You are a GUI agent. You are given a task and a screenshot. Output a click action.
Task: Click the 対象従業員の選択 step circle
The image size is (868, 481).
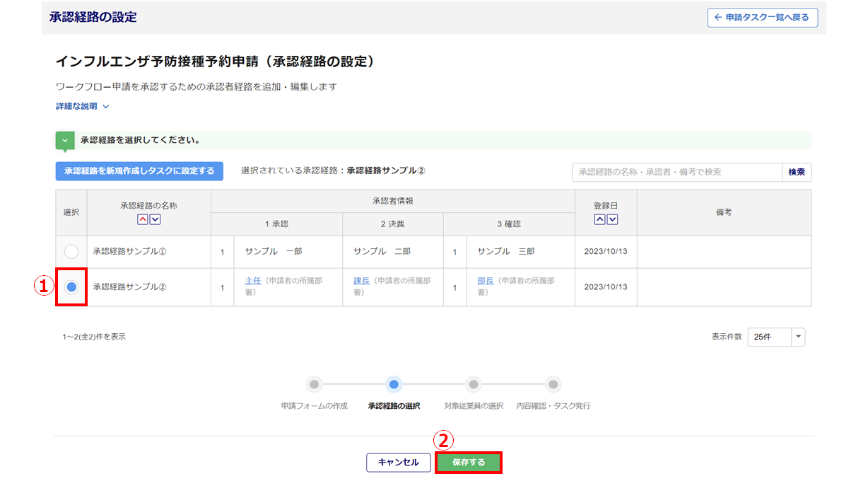474,384
